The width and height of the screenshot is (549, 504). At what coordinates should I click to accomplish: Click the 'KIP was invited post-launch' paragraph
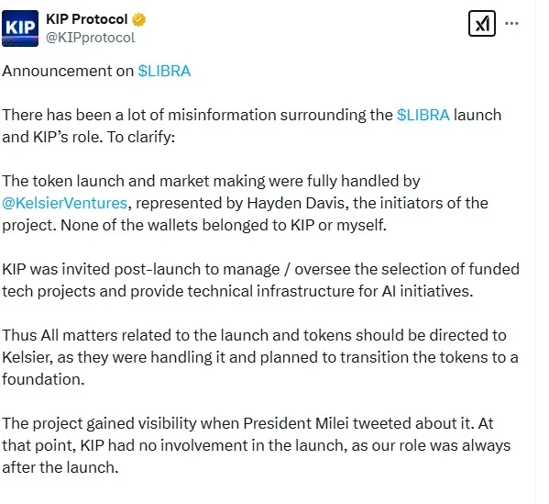[x=261, y=280]
